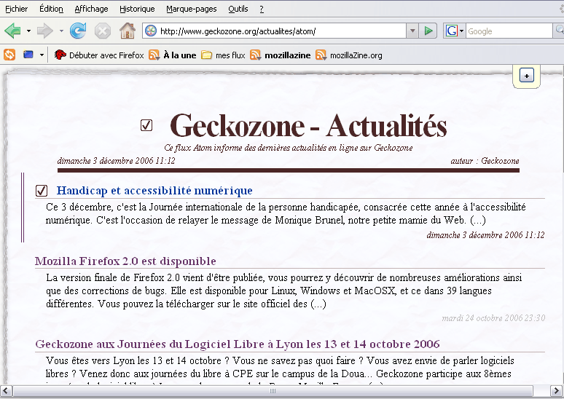Open the Outils menu
This screenshot has height=399, width=564.
tap(238, 9)
